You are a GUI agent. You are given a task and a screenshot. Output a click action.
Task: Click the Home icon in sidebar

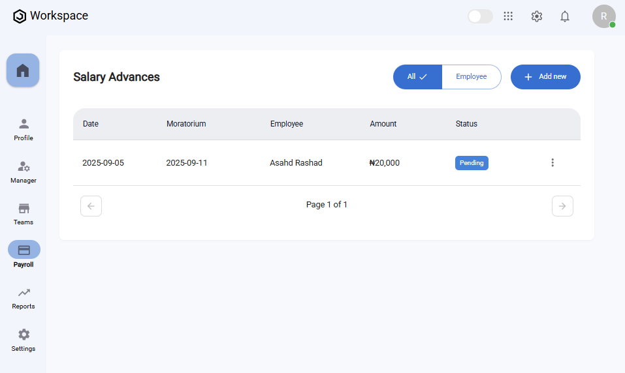pos(23,70)
